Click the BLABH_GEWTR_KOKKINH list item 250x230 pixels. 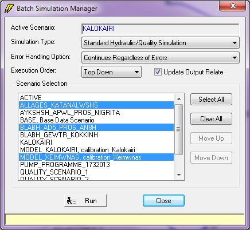pyautogui.click(x=96, y=135)
